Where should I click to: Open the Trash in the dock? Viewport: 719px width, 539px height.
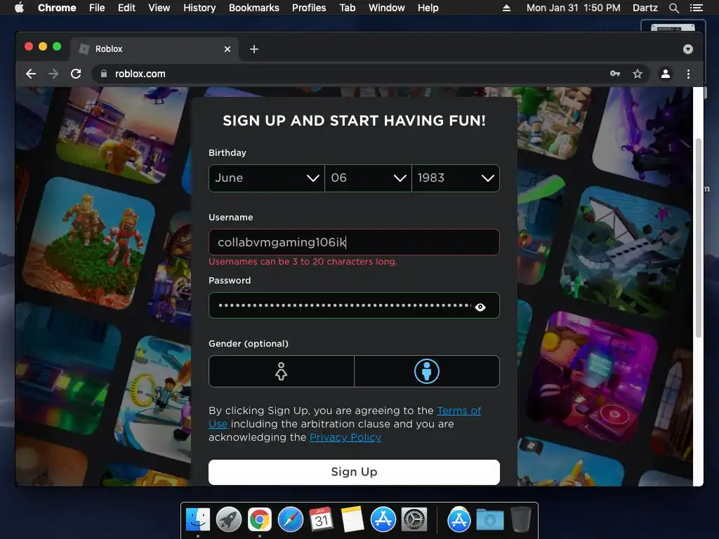coord(521,520)
